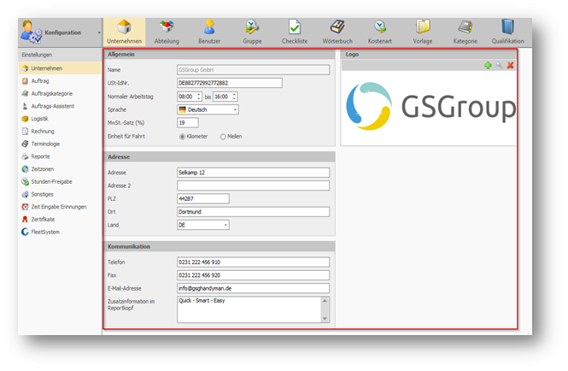Open the Qualifikation toolbar icon
The image size is (568, 371).
click(507, 32)
